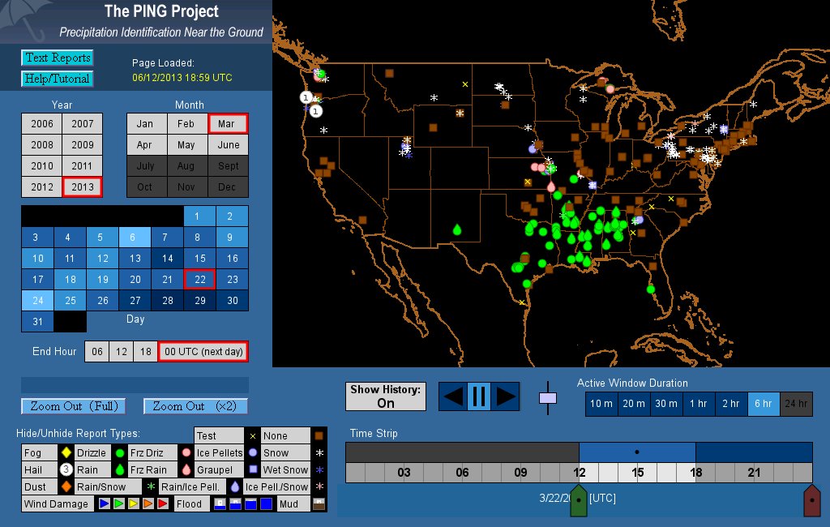Toggle Show History setting
Viewport: 830px width, 527px height.
[386, 396]
